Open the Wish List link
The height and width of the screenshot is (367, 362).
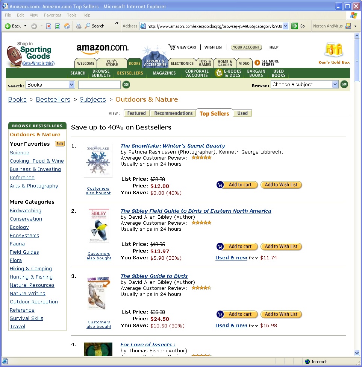click(x=214, y=47)
